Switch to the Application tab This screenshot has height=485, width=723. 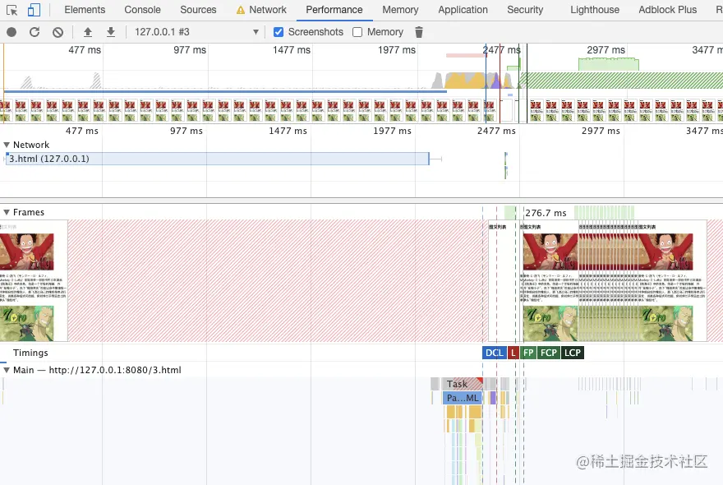(x=463, y=10)
